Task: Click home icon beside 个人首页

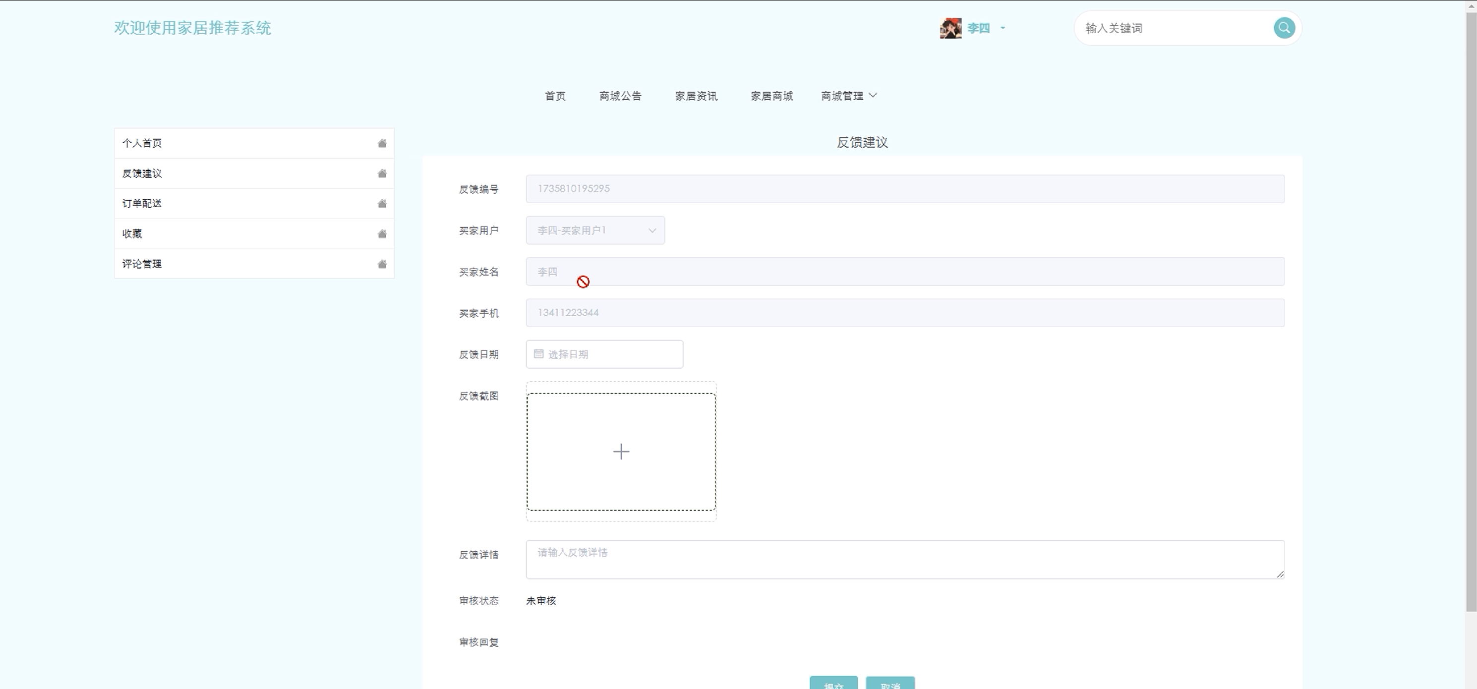Action: (x=382, y=143)
